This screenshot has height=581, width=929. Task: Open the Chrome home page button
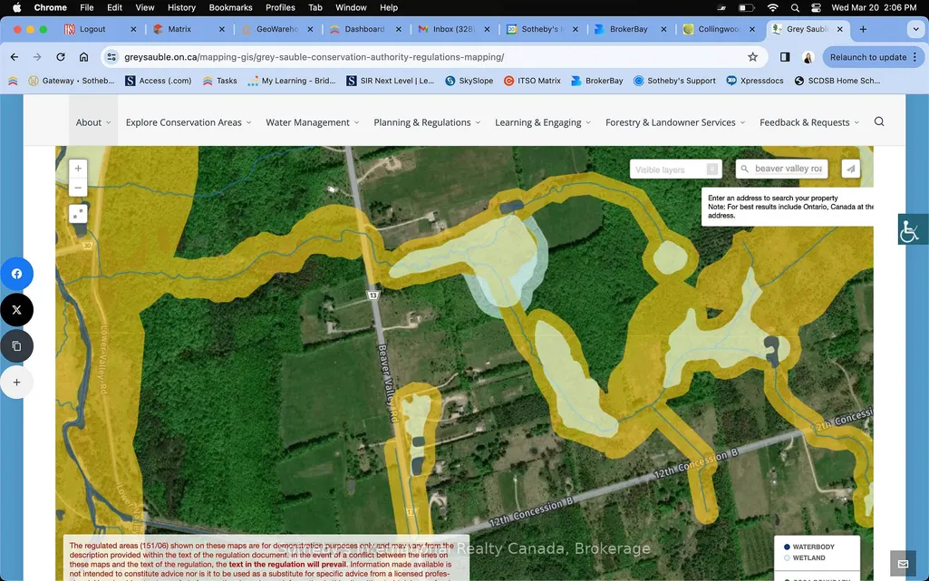click(83, 57)
